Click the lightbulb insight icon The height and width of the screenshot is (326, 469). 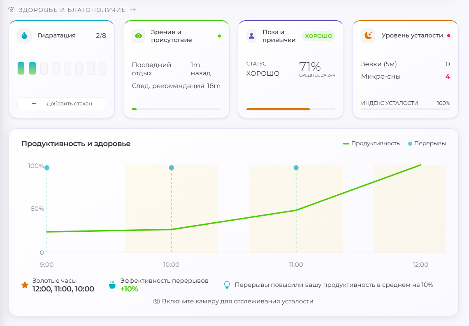pos(227,285)
